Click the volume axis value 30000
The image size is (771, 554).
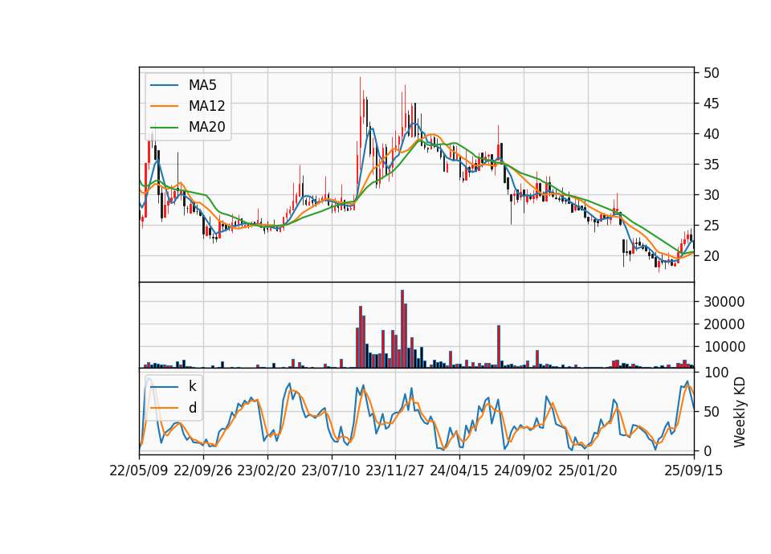click(x=724, y=302)
